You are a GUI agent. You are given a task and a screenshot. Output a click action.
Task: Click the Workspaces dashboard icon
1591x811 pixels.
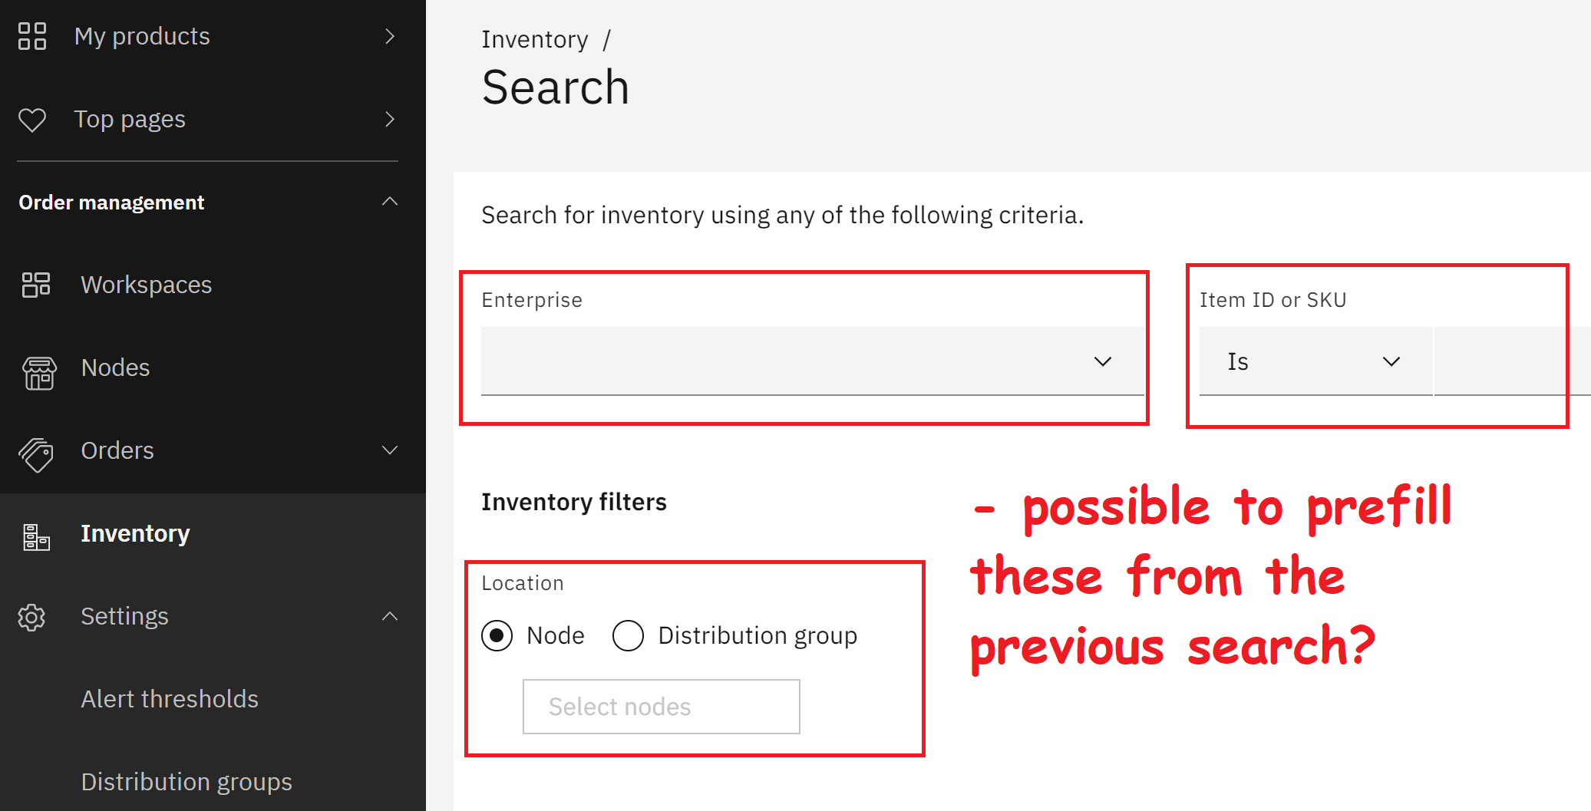coord(36,285)
